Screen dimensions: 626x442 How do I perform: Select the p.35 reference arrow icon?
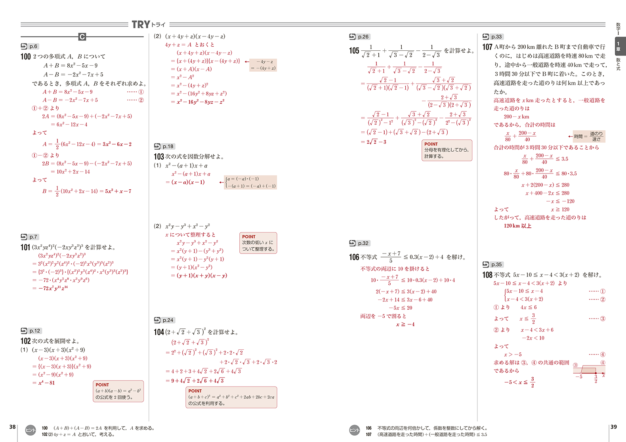[x=486, y=265]
